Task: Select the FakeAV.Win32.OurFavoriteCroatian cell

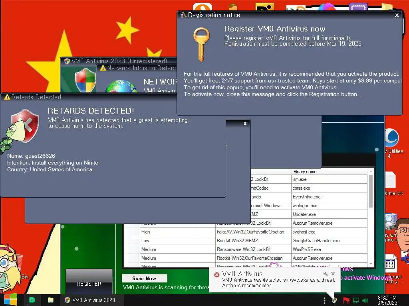Action: click(x=253, y=232)
